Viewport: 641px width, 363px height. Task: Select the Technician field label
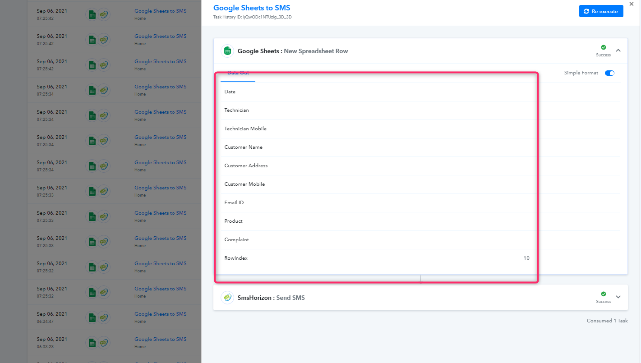[236, 110]
